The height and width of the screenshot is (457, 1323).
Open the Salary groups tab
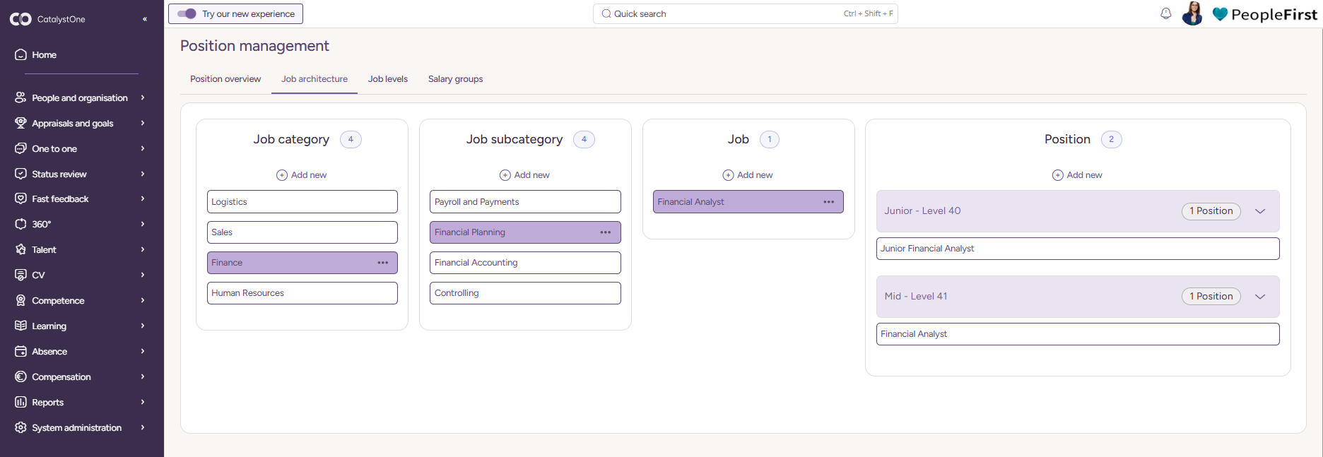point(455,79)
